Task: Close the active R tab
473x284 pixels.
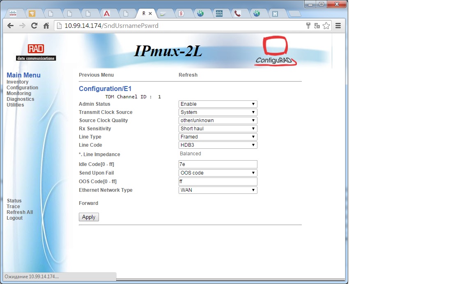Action: click(150, 14)
